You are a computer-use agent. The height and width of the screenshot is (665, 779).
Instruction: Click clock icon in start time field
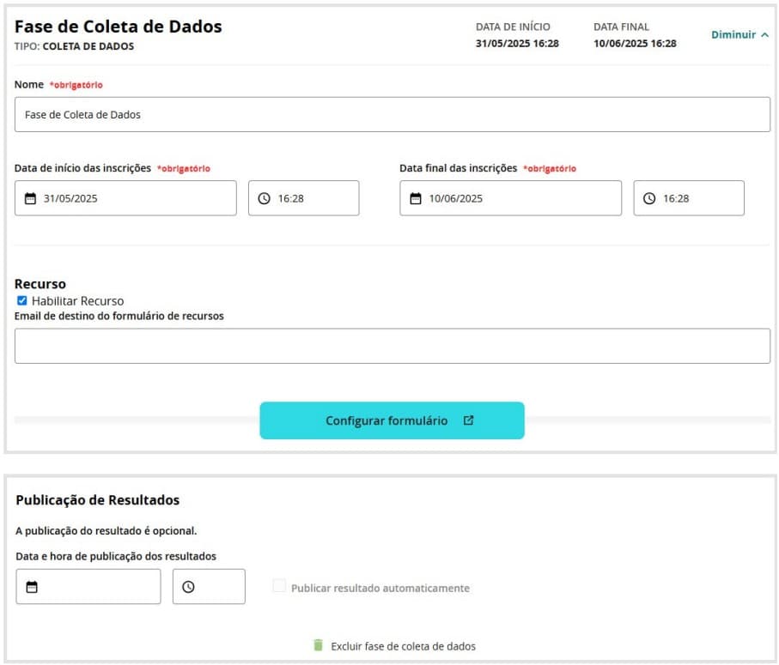tap(264, 198)
